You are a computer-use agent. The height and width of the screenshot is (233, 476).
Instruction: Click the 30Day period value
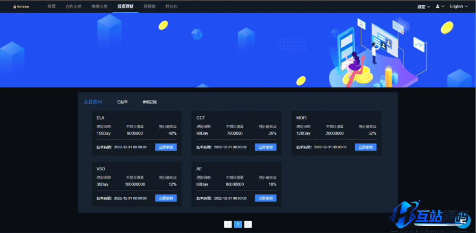pos(102,185)
